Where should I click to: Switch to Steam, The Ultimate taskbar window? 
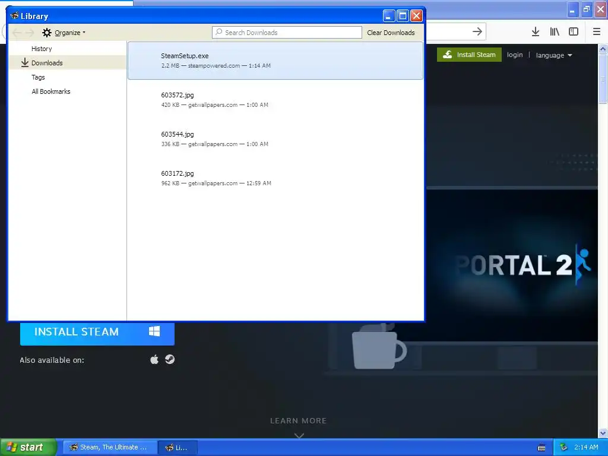(x=110, y=448)
